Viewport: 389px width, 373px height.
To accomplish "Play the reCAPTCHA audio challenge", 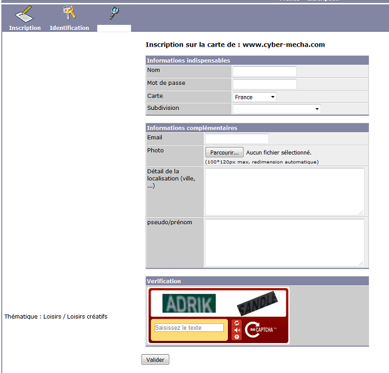I will click(236, 330).
